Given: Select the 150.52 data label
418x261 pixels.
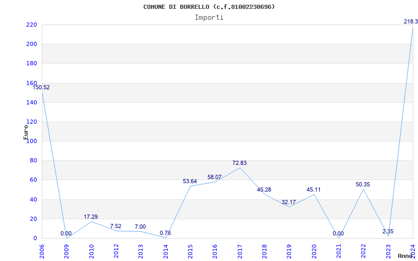Looking at the screenshot, I should coord(41,87).
